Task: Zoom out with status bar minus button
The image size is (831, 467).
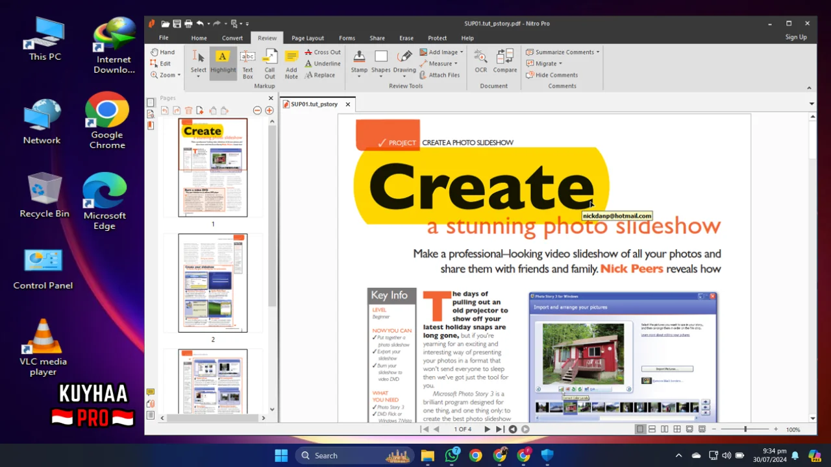Action: point(715,429)
